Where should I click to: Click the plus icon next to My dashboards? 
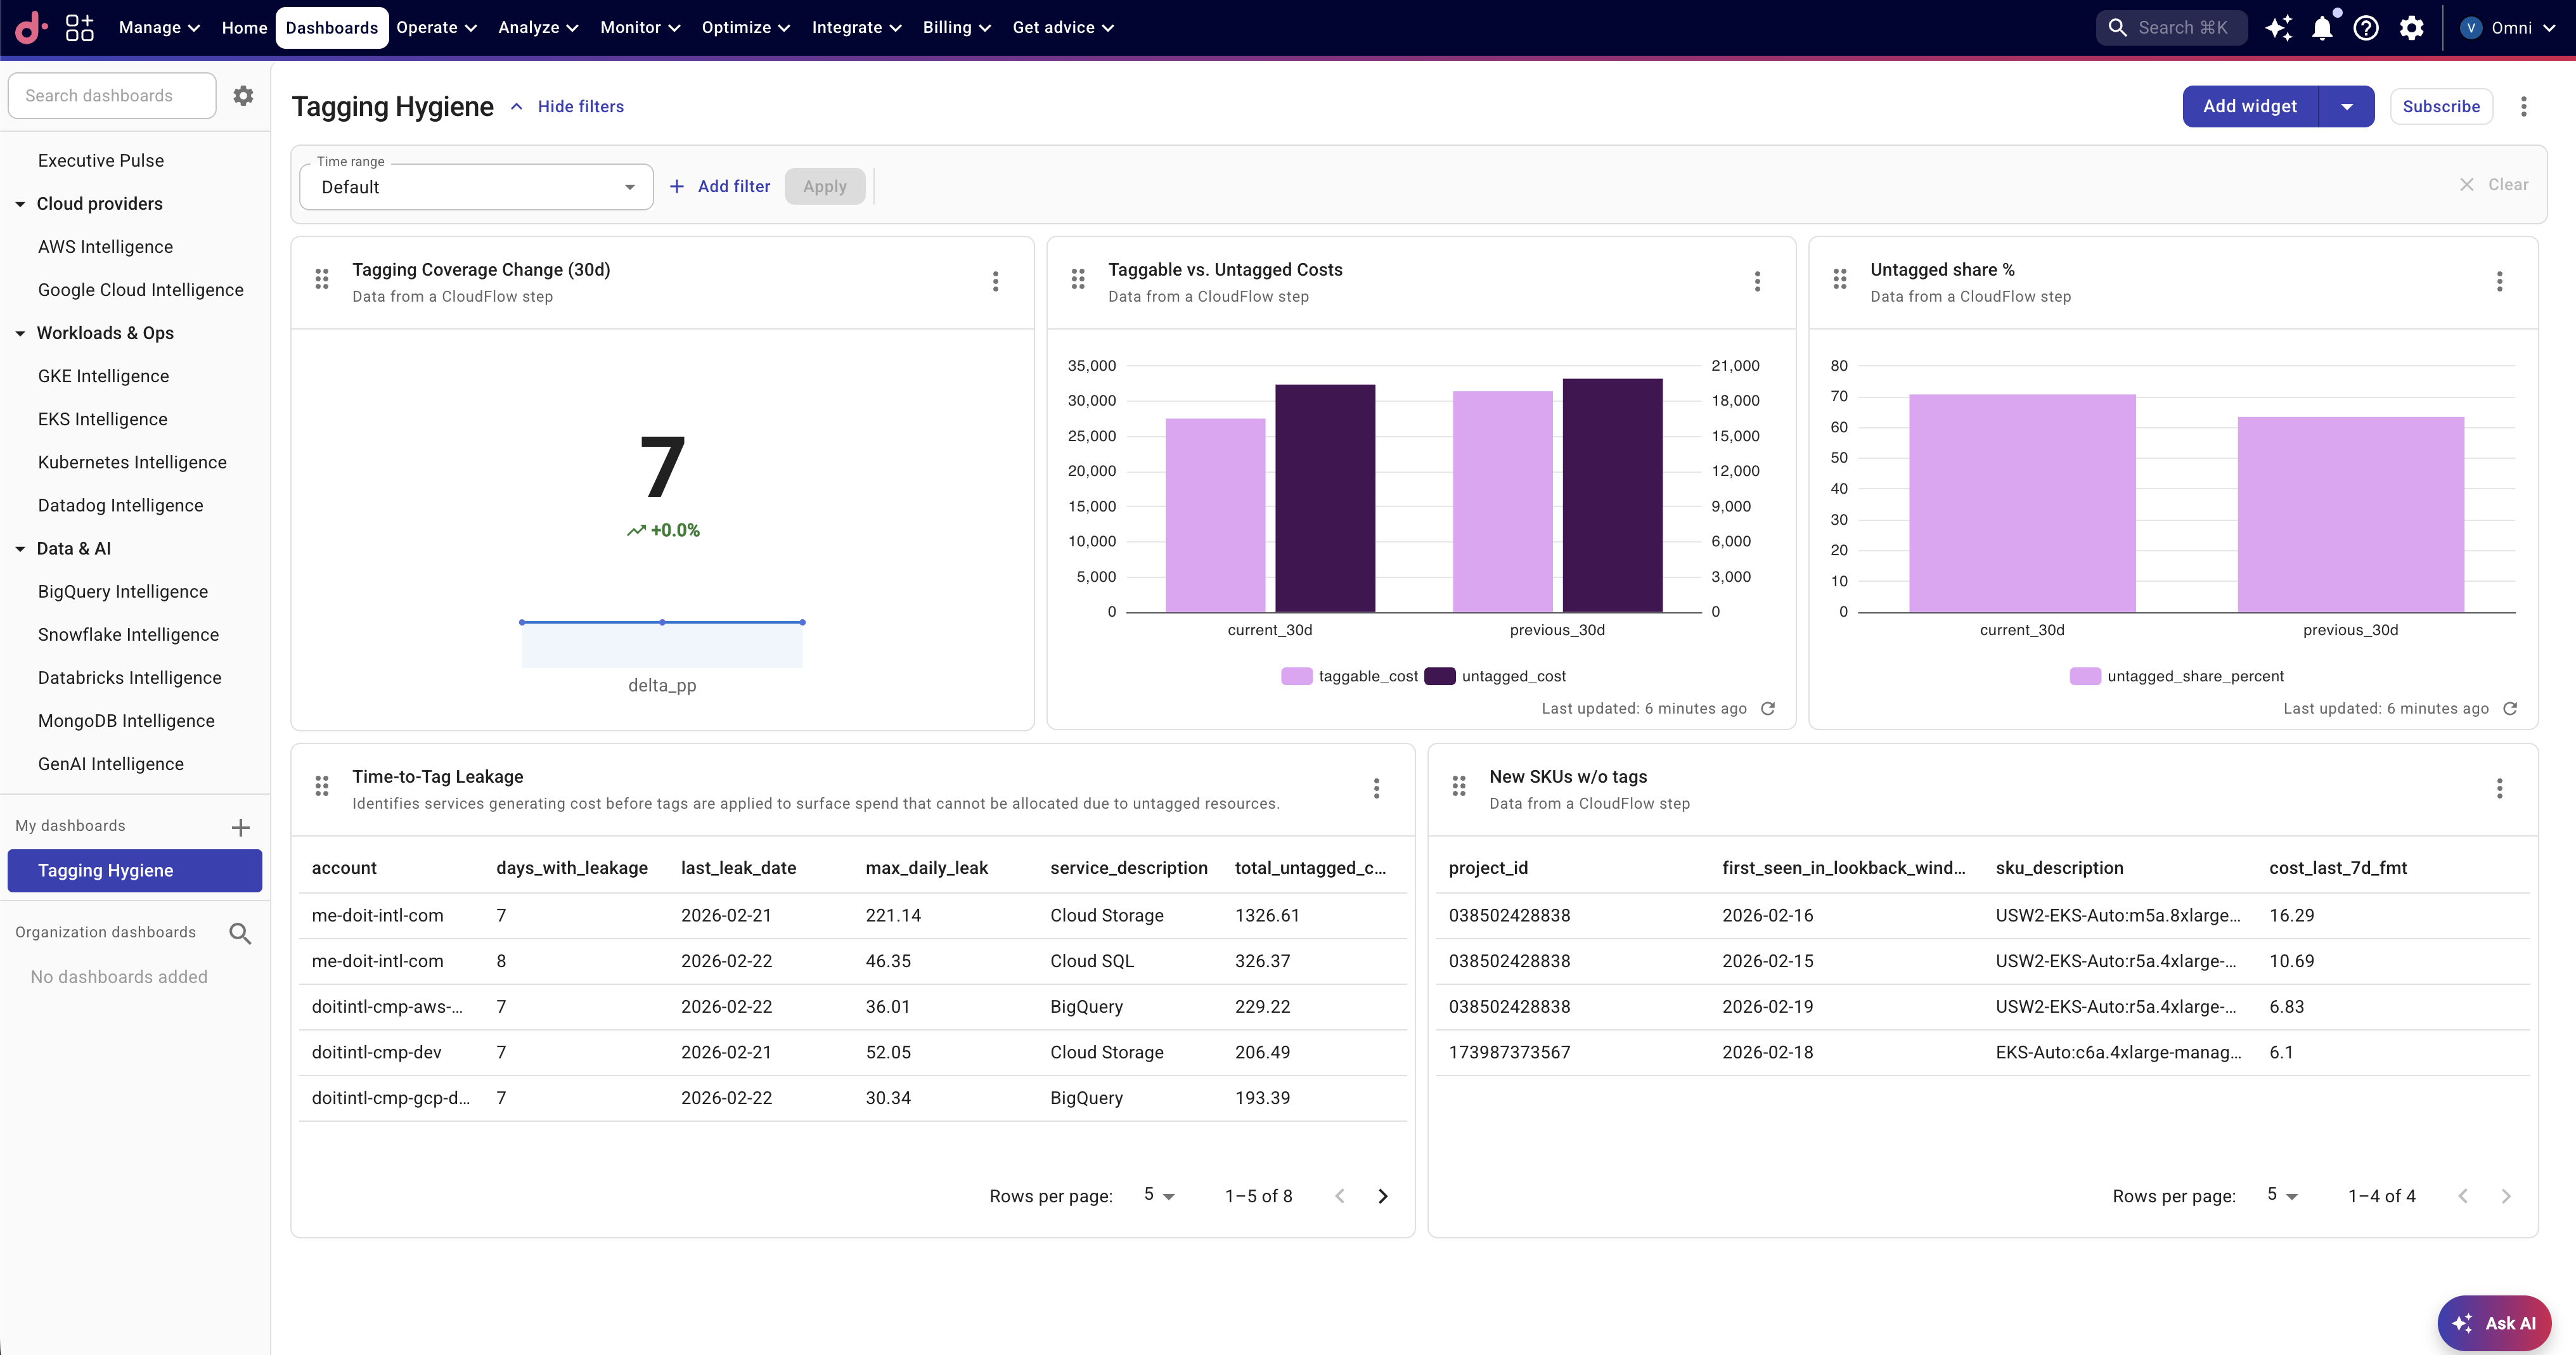[241, 827]
